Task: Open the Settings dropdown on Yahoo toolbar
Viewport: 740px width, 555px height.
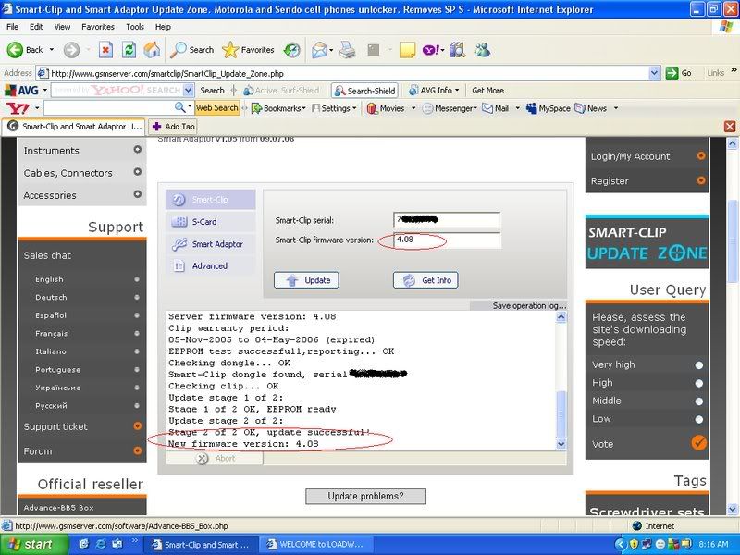Action: click(x=354, y=108)
